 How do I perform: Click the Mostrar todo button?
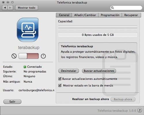(x=26, y=8)
